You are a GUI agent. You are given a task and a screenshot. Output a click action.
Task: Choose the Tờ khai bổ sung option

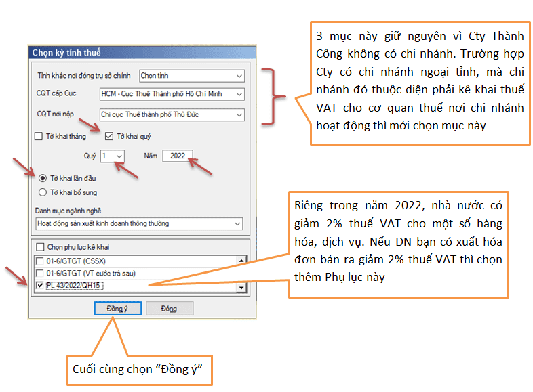[x=43, y=192]
